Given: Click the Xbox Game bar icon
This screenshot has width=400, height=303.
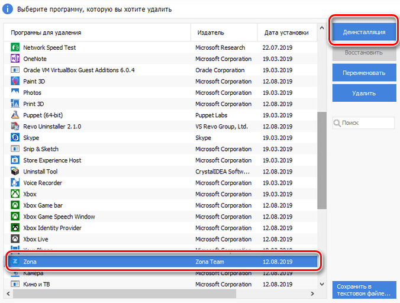Looking at the screenshot, I should [15, 205].
